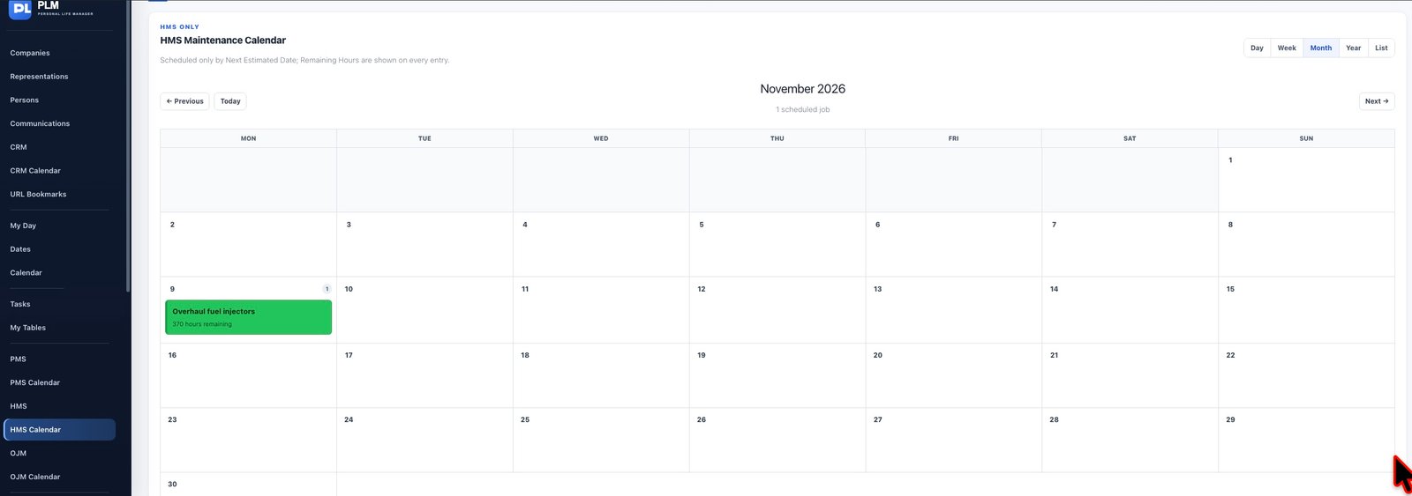Image resolution: width=1412 pixels, height=496 pixels.
Task: Click TUE column header
Action: pyautogui.click(x=424, y=138)
